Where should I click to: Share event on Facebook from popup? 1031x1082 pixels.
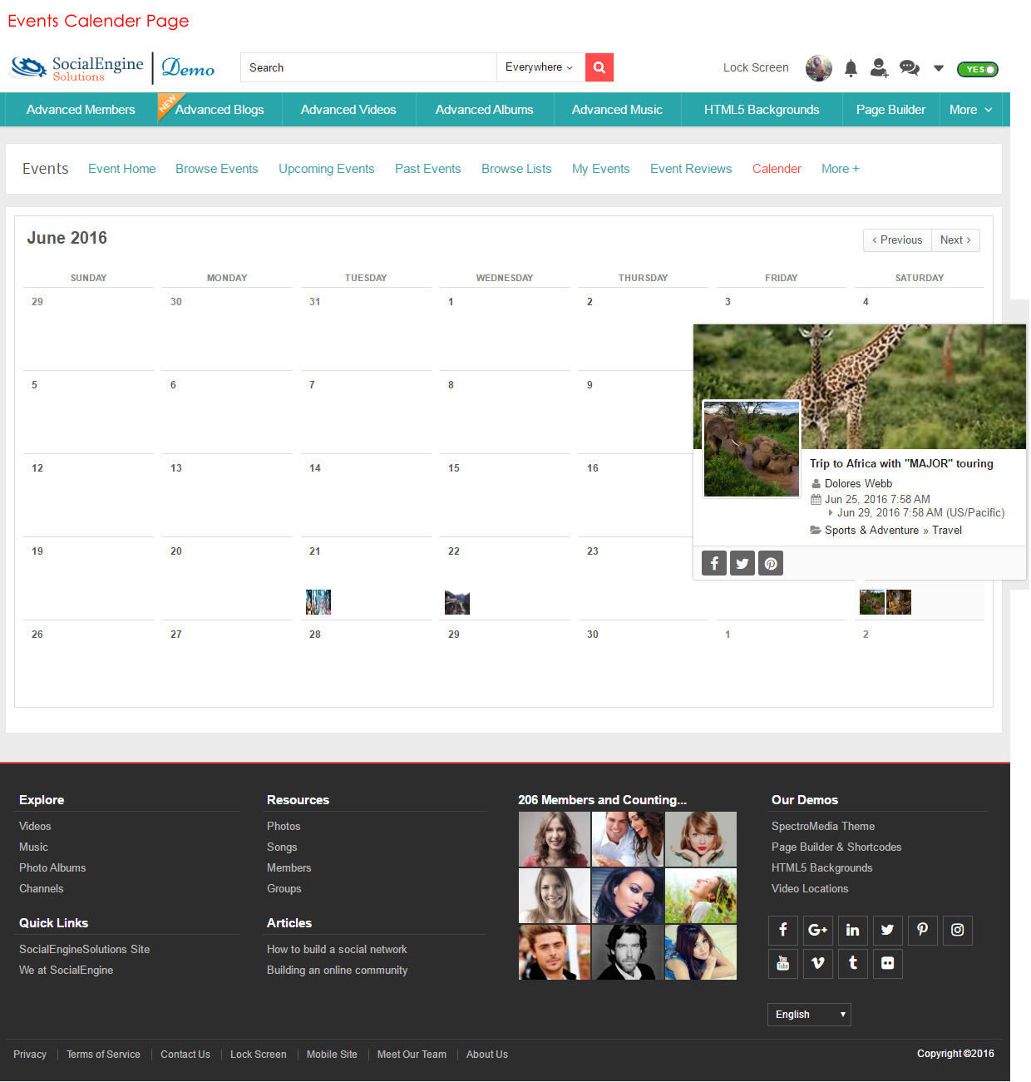[x=714, y=564]
